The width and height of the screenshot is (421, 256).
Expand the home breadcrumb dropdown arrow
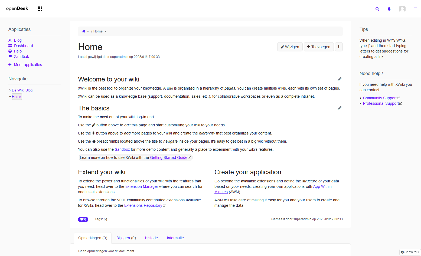tap(88, 31)
